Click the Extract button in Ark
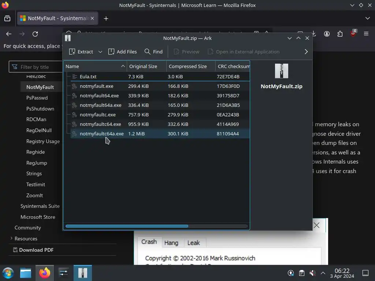 (81, 52)
